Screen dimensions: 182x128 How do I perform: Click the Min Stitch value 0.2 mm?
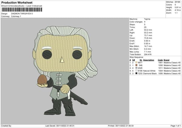click(147, 49)
